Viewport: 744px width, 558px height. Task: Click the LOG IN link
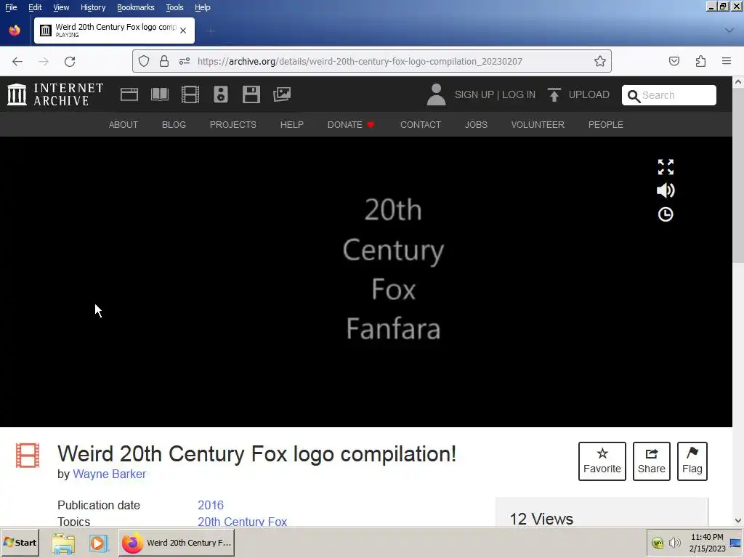pos(519,94)
